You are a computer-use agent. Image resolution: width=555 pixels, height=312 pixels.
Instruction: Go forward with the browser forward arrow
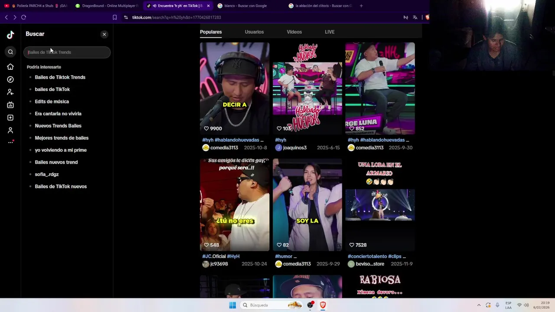[15, 17]
